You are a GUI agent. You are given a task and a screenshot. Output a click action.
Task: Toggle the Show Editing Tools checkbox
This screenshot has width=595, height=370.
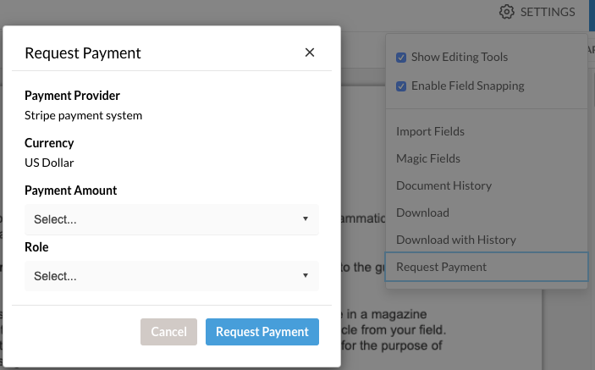point(402,58)
